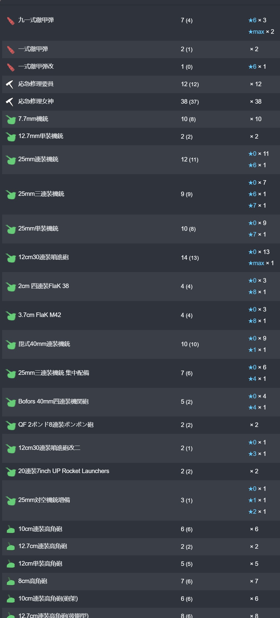Viewport: 280px width, 618px height.
Task: Click the green icon beside Bofors 40mm四連装機関砲
Action: (x=11, y=402)
